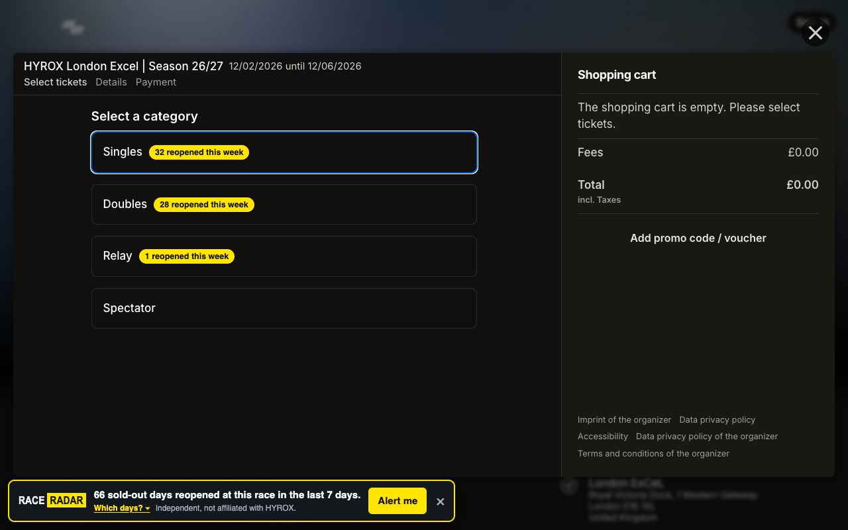
Task: Open Terms and conditions of the organizer
Action: 653,453
